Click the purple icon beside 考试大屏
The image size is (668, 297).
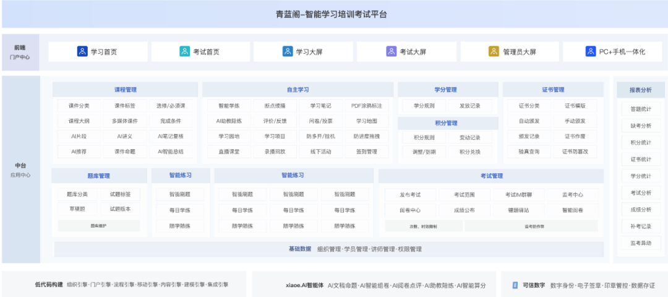tap(391, 51)
